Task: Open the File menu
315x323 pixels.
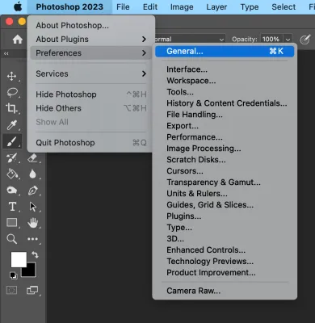Action: point(123,6)
